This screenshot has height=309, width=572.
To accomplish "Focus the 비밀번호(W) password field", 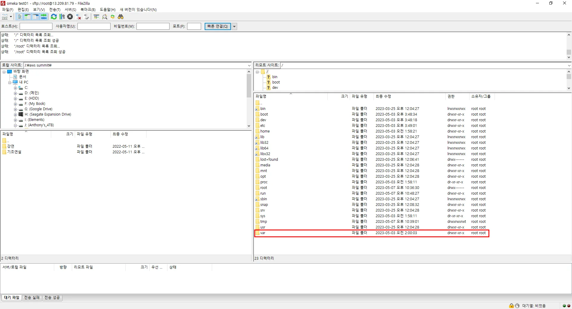I will point(153,26).
